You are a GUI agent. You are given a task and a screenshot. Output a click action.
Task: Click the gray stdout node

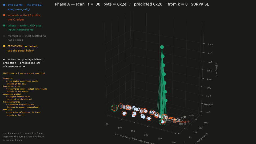[179, 122]
